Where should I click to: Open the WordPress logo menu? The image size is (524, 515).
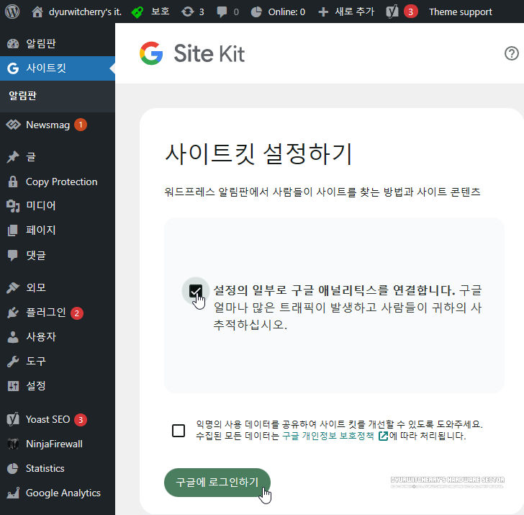[x=12, y=12]
